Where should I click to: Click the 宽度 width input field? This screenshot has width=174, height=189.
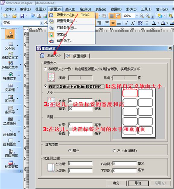pyautogui.click(x=81, y=101)
